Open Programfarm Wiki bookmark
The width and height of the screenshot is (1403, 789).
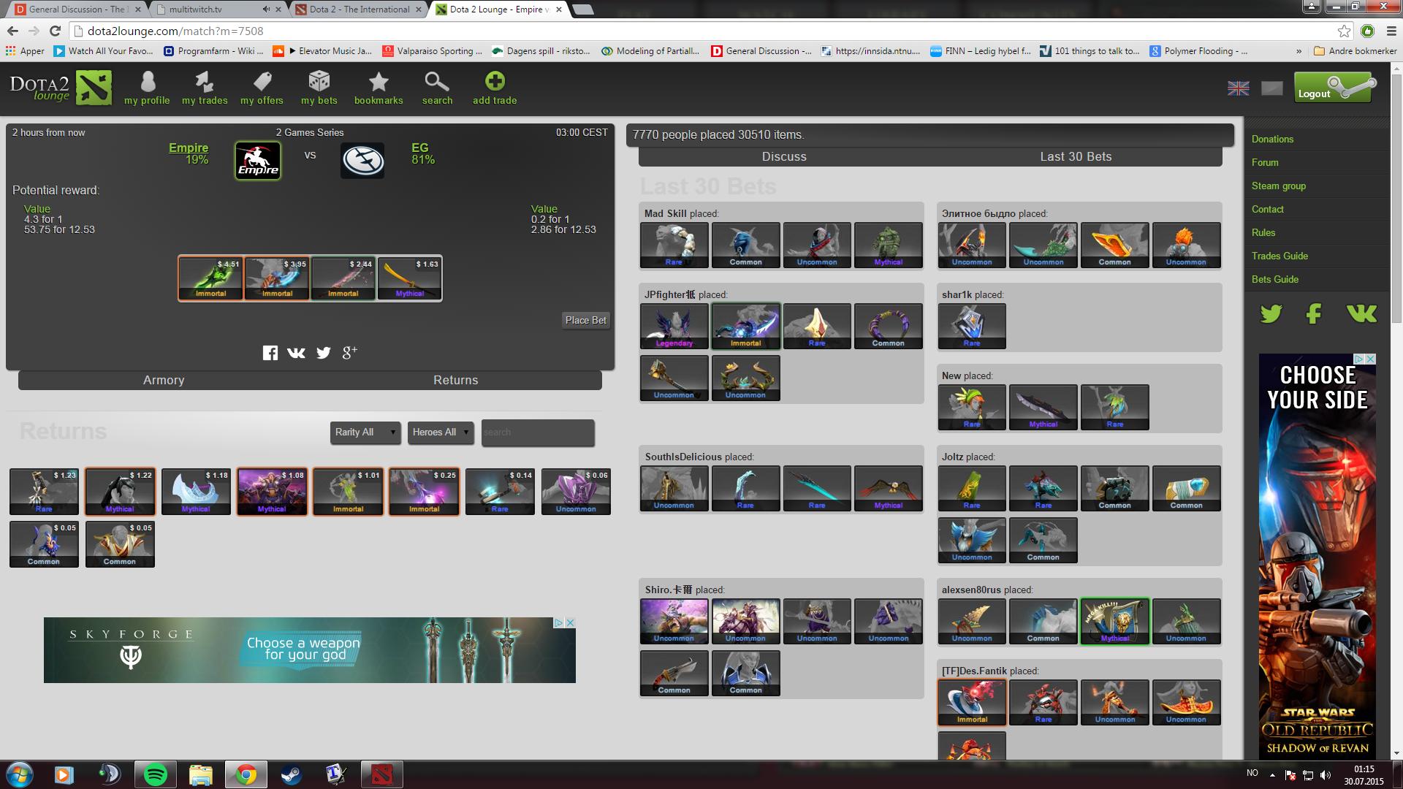[213, 51]
